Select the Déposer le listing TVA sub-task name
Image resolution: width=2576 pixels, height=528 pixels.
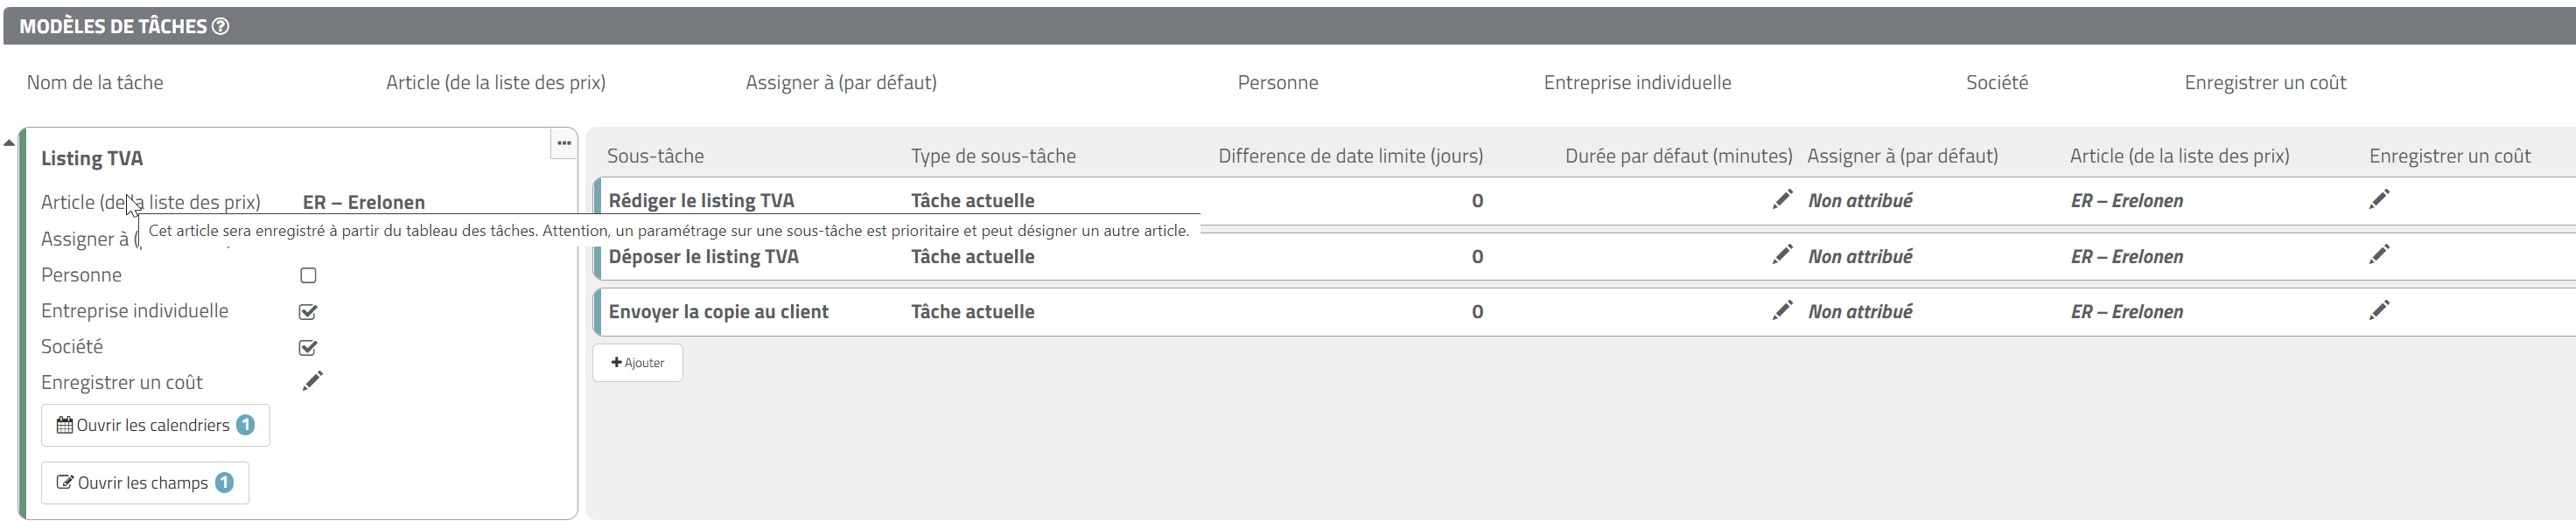pos(704,257)
